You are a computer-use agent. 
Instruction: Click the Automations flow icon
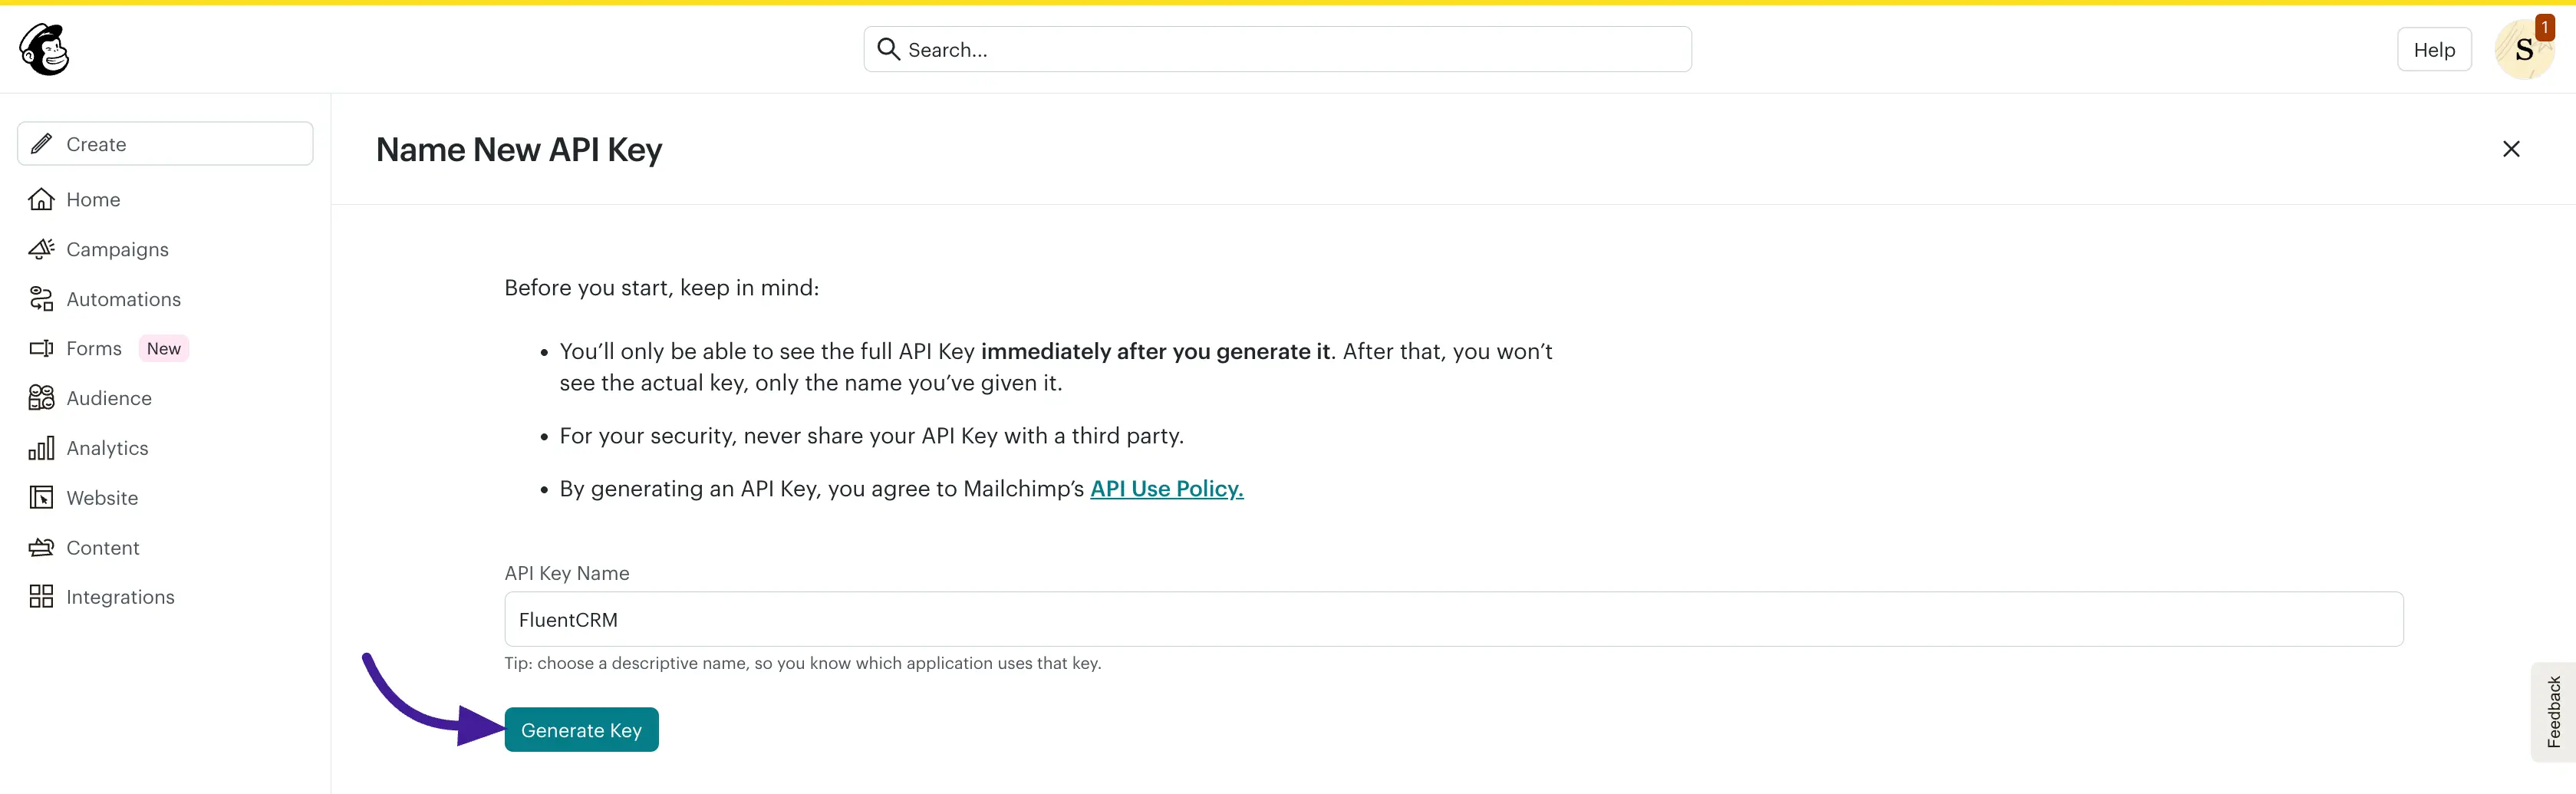click(x=41, y=299)
